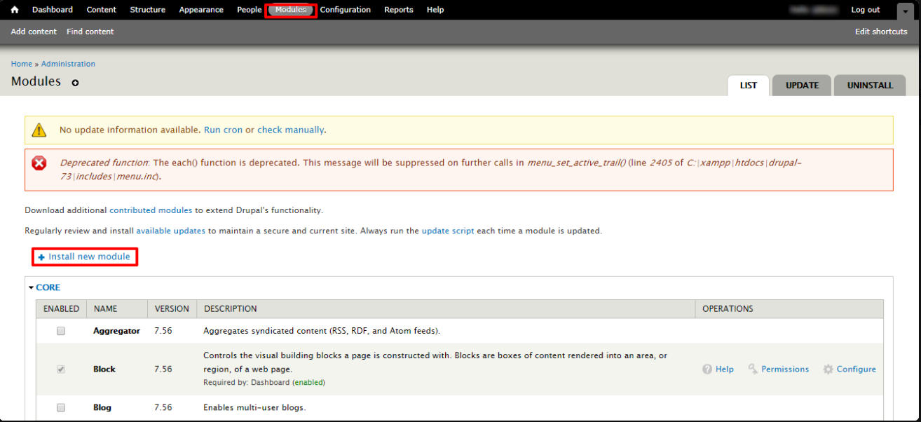Open the user account dropdown at top right

click(x=905, y=11)
